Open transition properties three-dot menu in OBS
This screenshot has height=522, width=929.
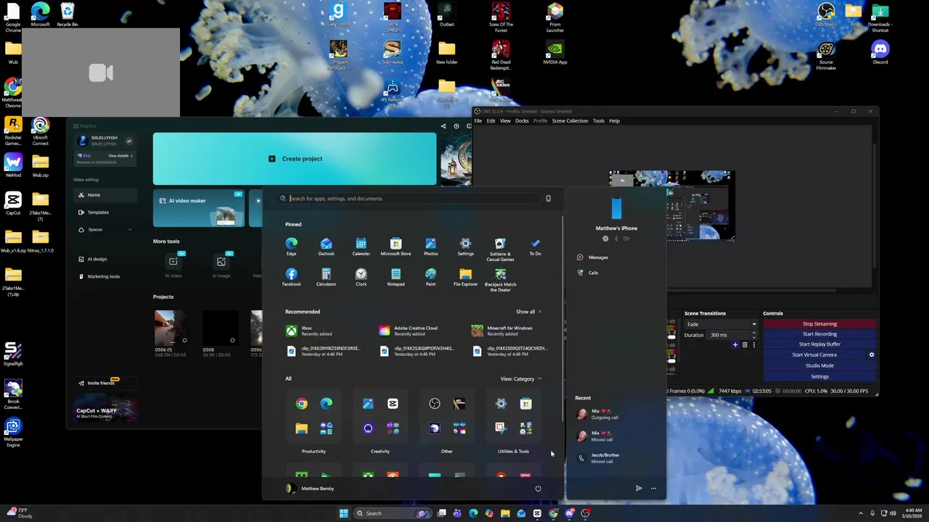pyautogui.click(x=754, y=345)
